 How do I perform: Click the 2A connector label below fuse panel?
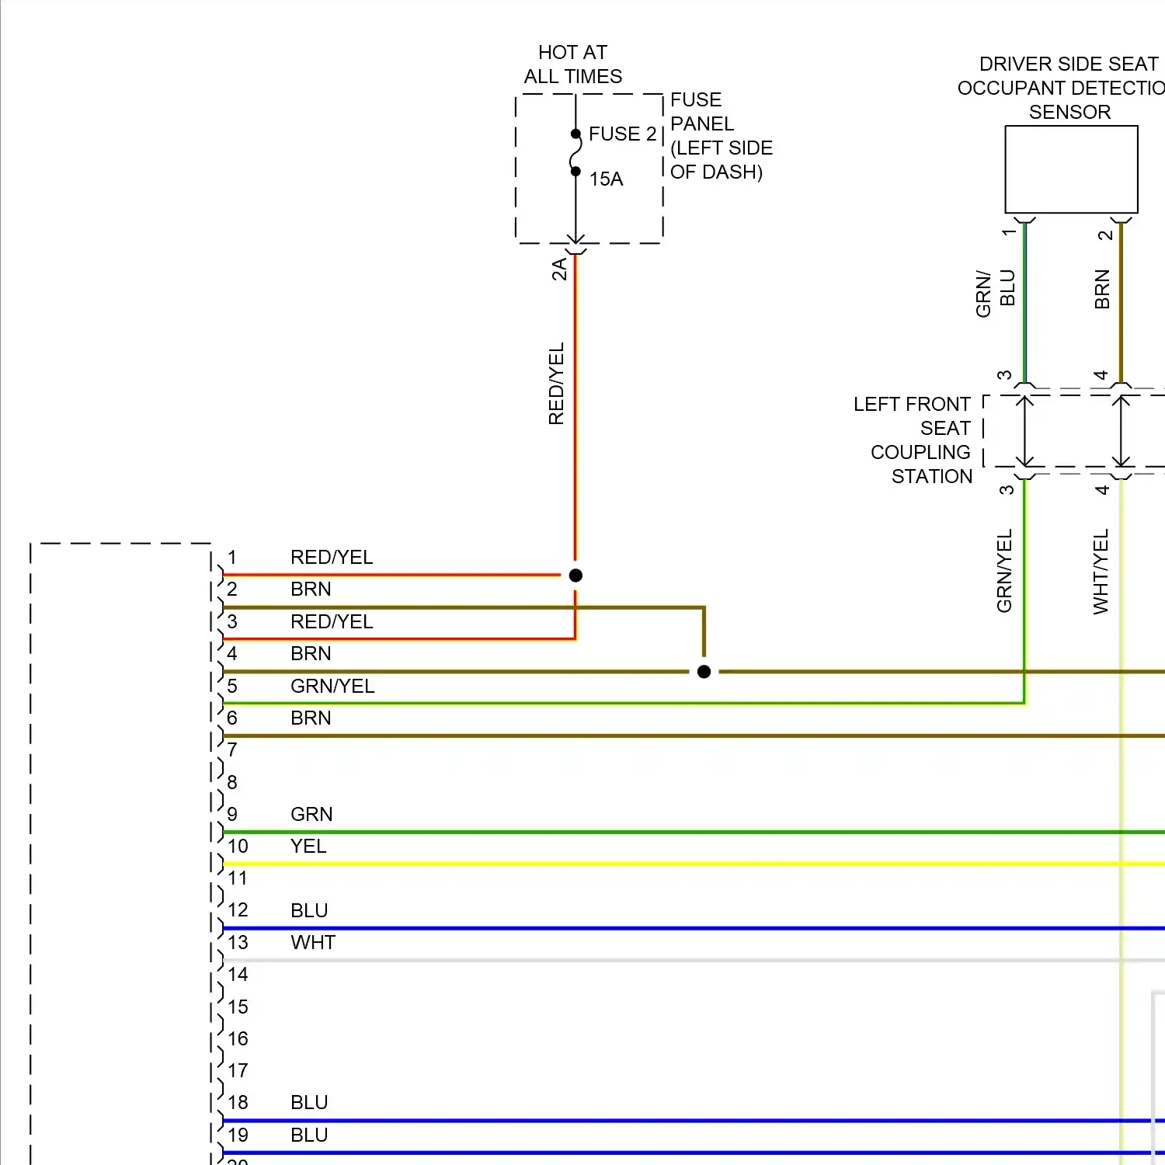point(559,269)
